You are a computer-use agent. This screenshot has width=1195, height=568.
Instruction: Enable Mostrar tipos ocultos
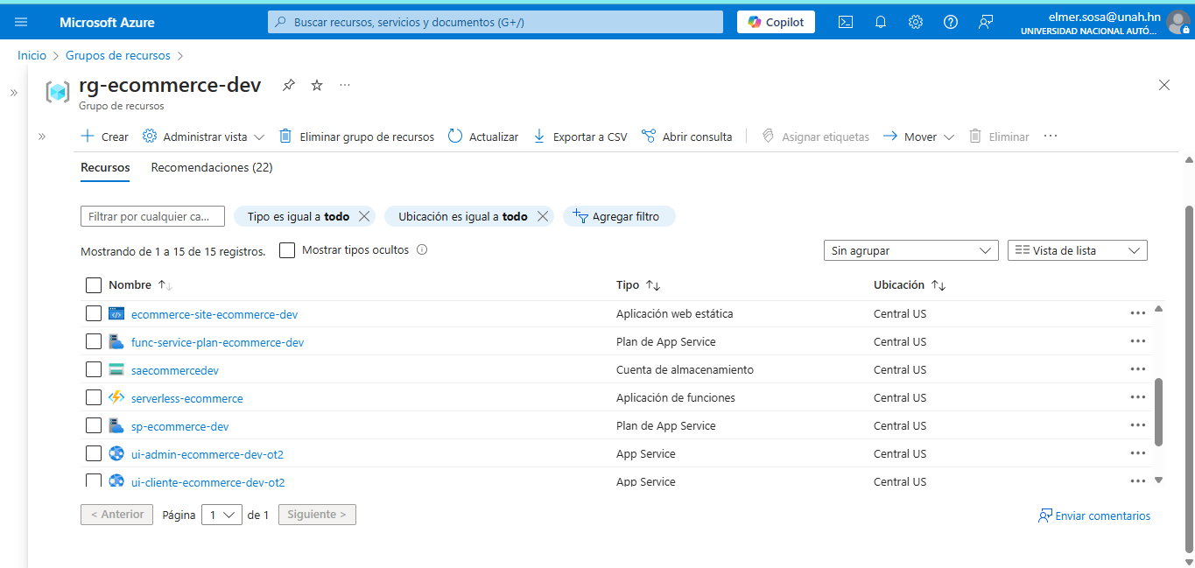coord(286,249)
